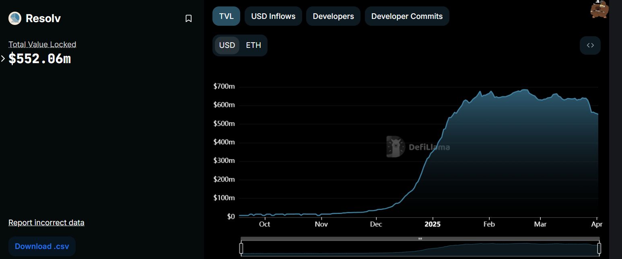Click the mini overview chart in range selector
The width and height of the screenshot is (622, 259).
click(x=420, y=249)
